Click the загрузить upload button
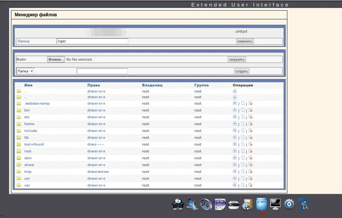The width and height of the screenshot is (342, 218). coord(236,60)
